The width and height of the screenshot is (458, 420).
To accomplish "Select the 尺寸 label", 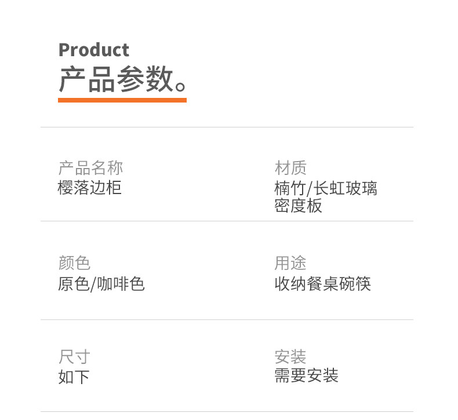I will [74, 356].
